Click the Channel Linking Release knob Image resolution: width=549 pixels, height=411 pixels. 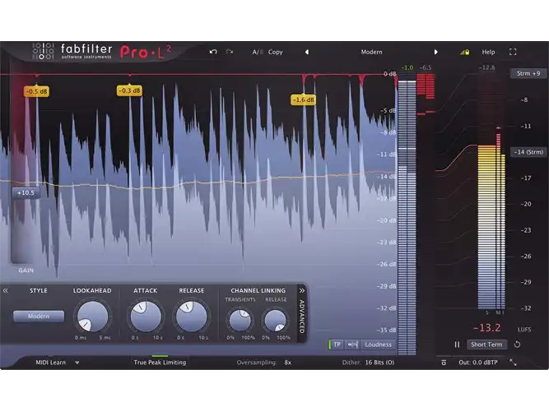[x=275, y=320]
